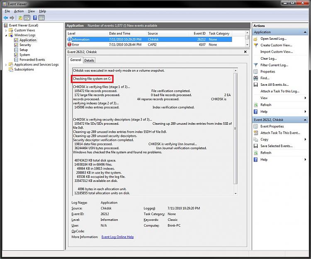
Task: Click Import Custom View action
Action: 277,52
